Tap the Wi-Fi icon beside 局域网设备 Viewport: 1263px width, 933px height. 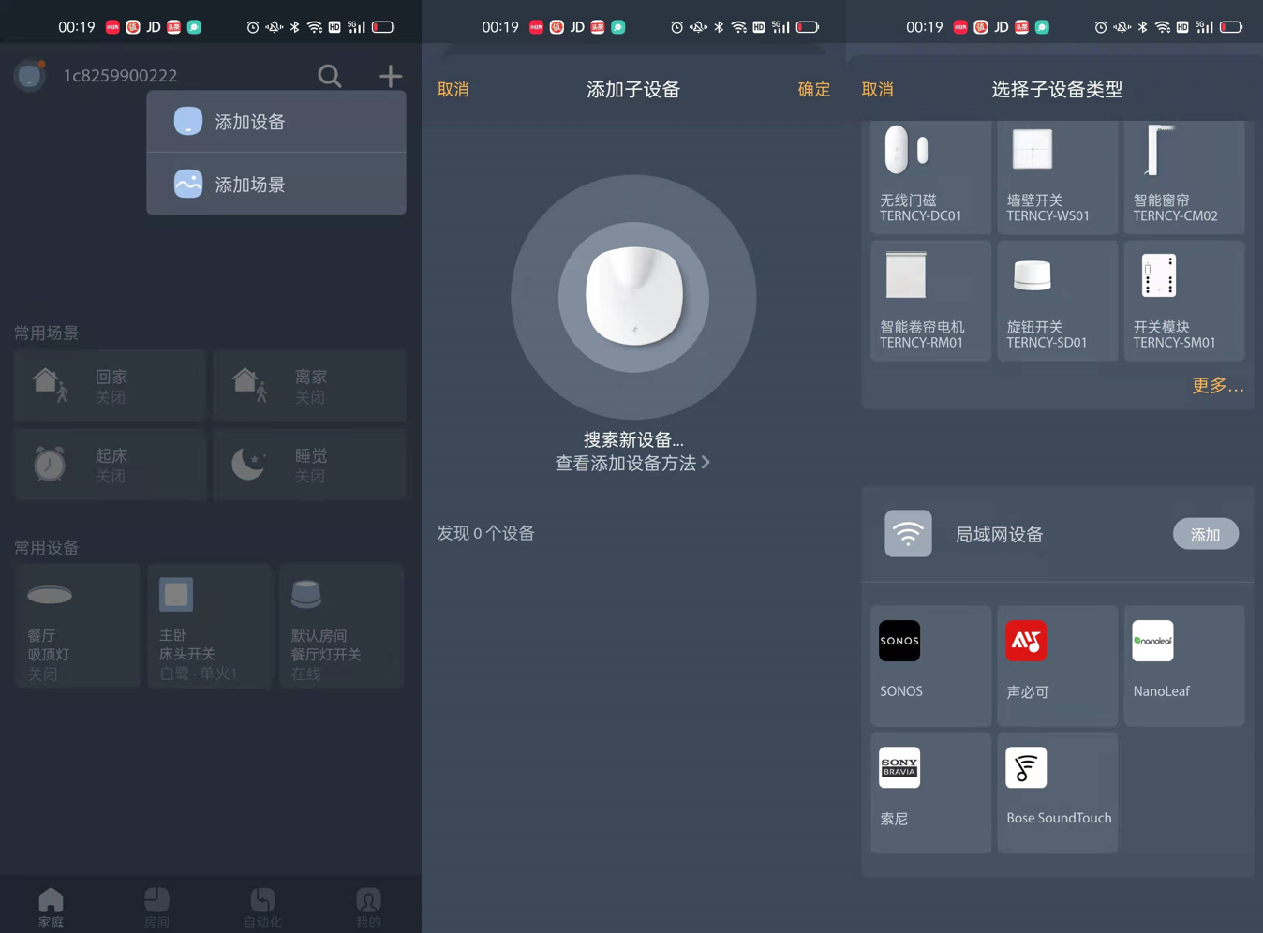pos(908,534)
